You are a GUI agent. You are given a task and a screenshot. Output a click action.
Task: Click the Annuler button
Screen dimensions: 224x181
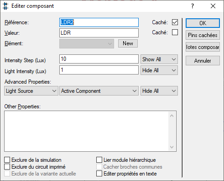coord(203,61)
